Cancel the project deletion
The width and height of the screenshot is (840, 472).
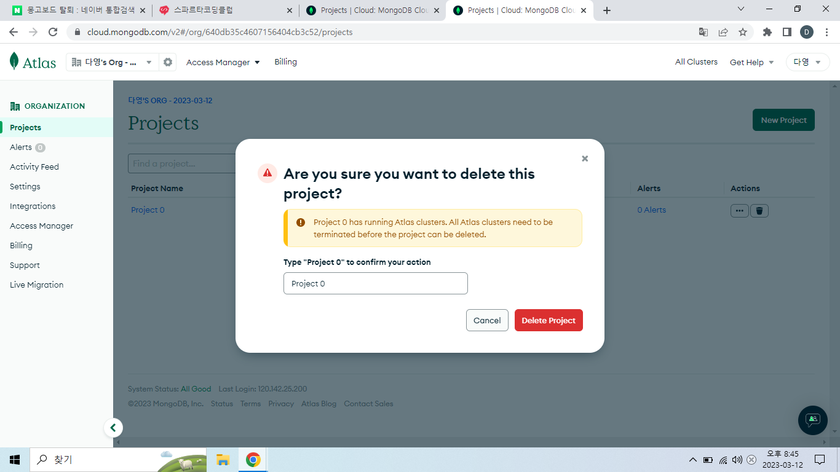487,320
